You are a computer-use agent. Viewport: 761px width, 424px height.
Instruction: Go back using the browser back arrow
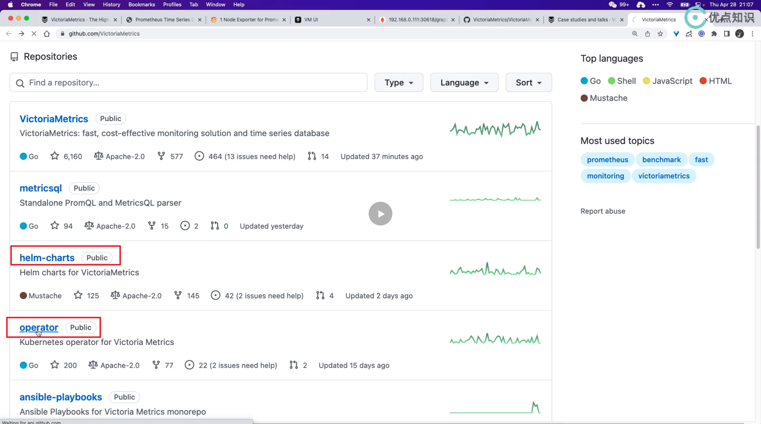coord(9,34)
